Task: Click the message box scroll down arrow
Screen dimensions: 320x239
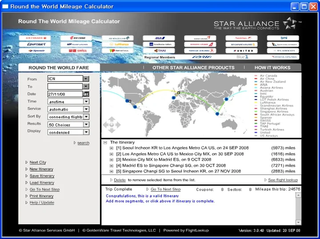Action: (x=298, y=222)
